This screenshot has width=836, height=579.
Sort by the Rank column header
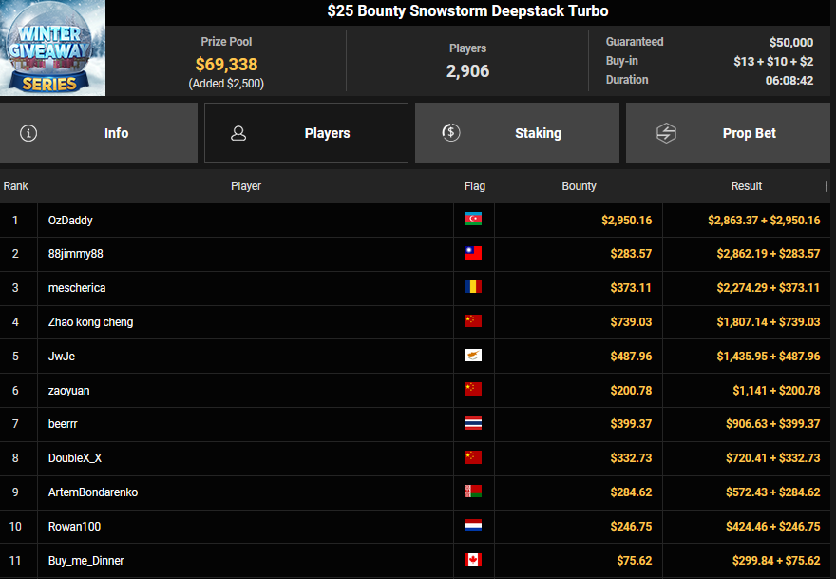[x=16, y=186]
